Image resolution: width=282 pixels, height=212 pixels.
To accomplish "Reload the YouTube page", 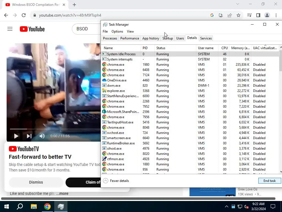I will tap(24, 15).
